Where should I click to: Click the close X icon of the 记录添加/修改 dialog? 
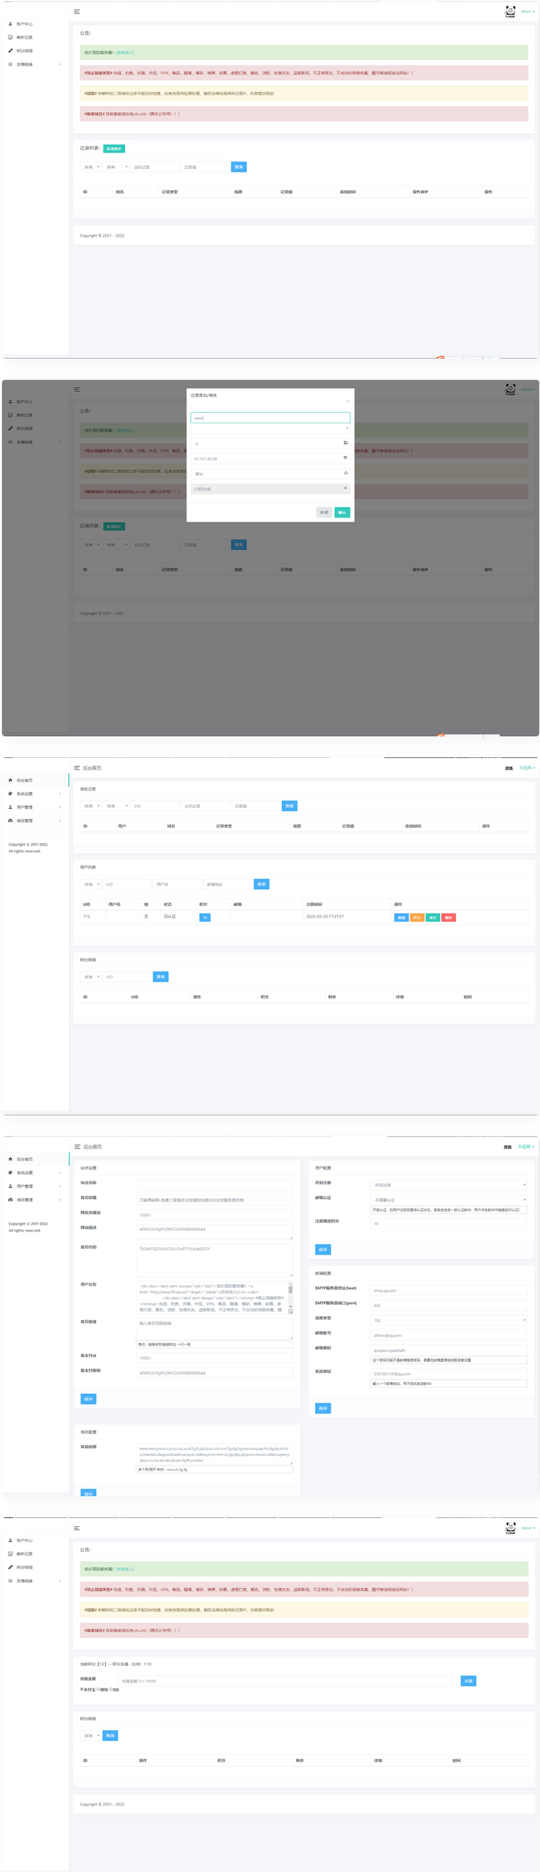point(348,401)
